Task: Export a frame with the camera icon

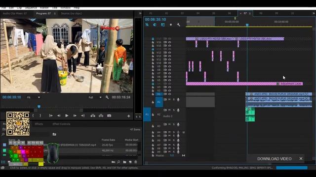Action: click(x=109, y=116)
